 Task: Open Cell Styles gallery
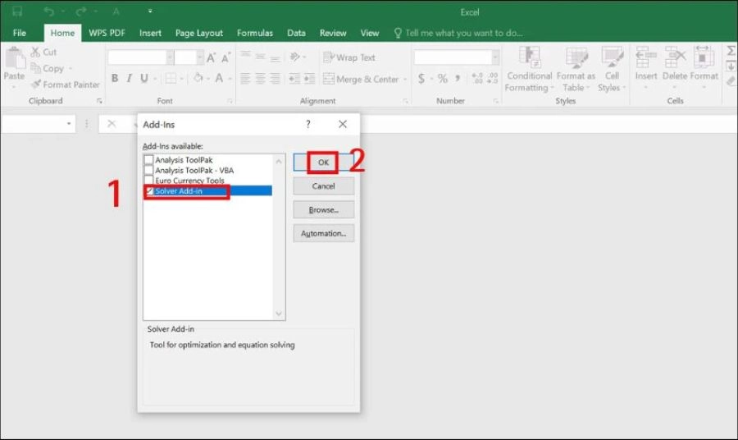point(612,69)
